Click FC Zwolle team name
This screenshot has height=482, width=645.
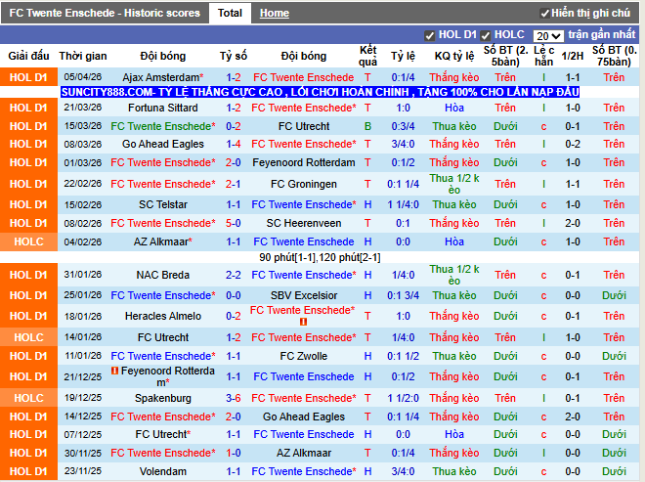point(304,356)
